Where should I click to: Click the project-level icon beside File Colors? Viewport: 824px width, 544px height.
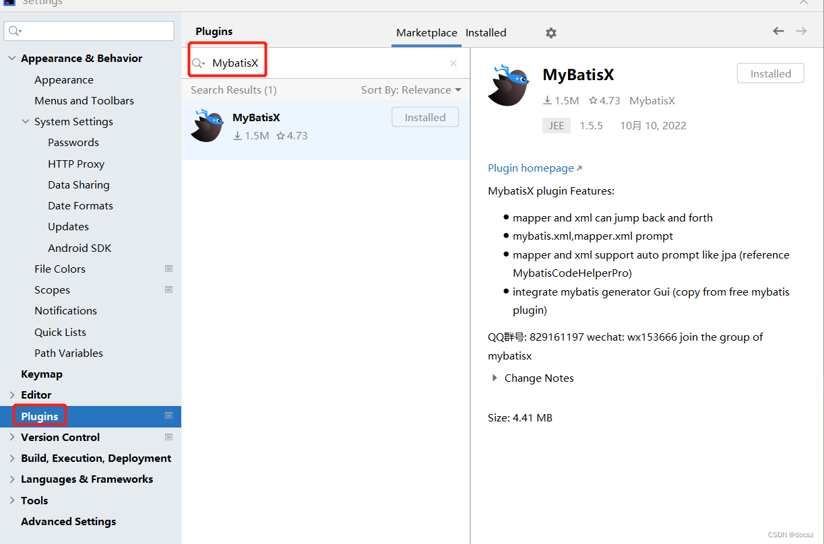(x=169, y=269)
